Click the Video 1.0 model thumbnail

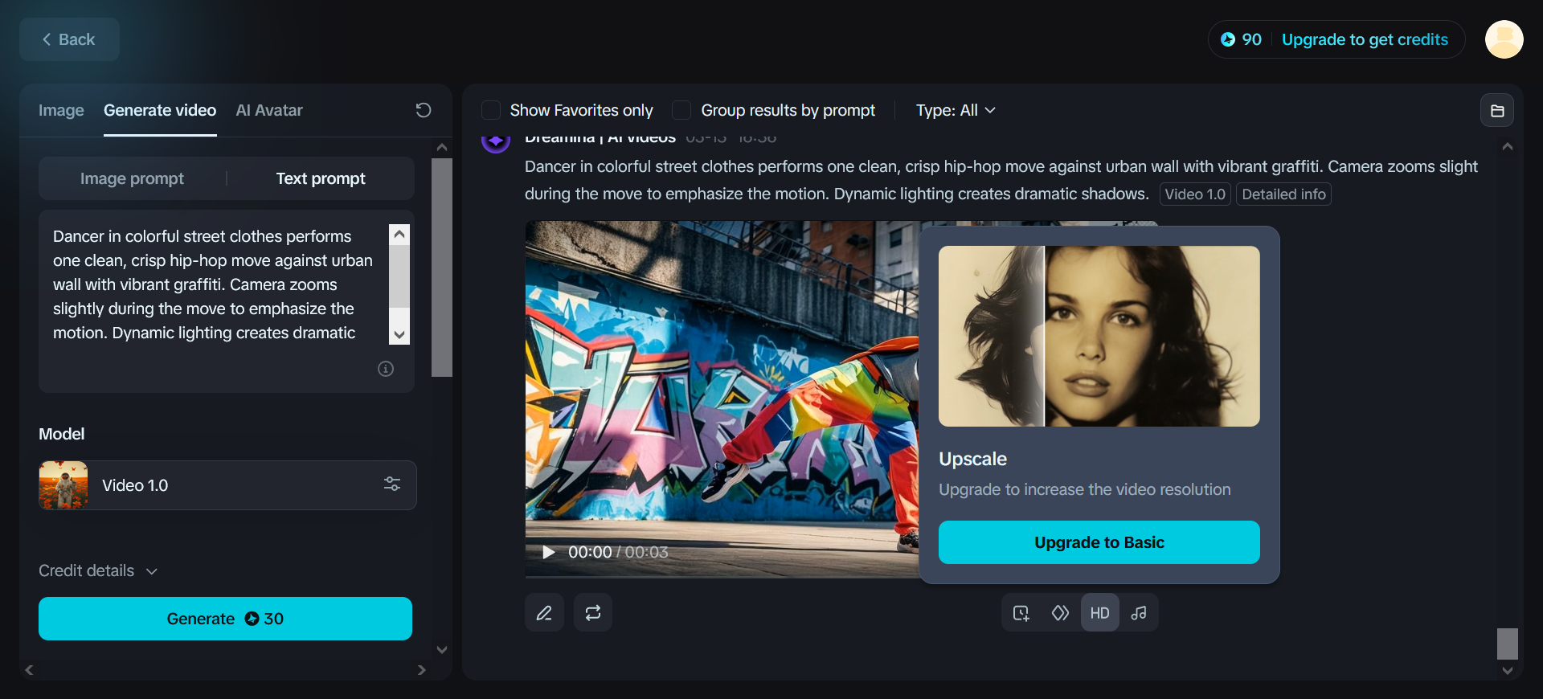(x=63, y=485)
